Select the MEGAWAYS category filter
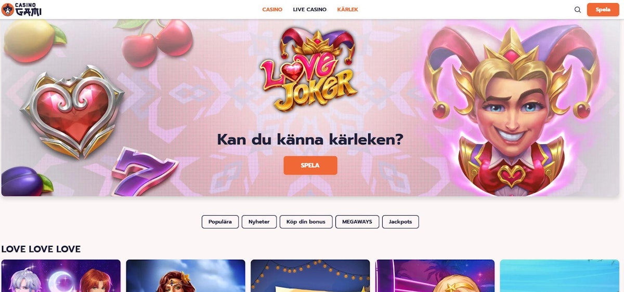 tap(357, 222)
